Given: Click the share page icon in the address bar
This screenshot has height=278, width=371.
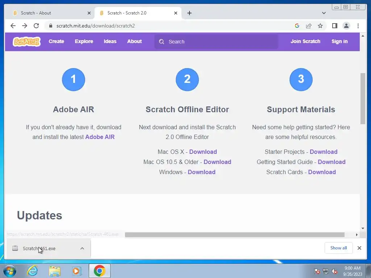Looking at the screenshot, I should point(309,26).
